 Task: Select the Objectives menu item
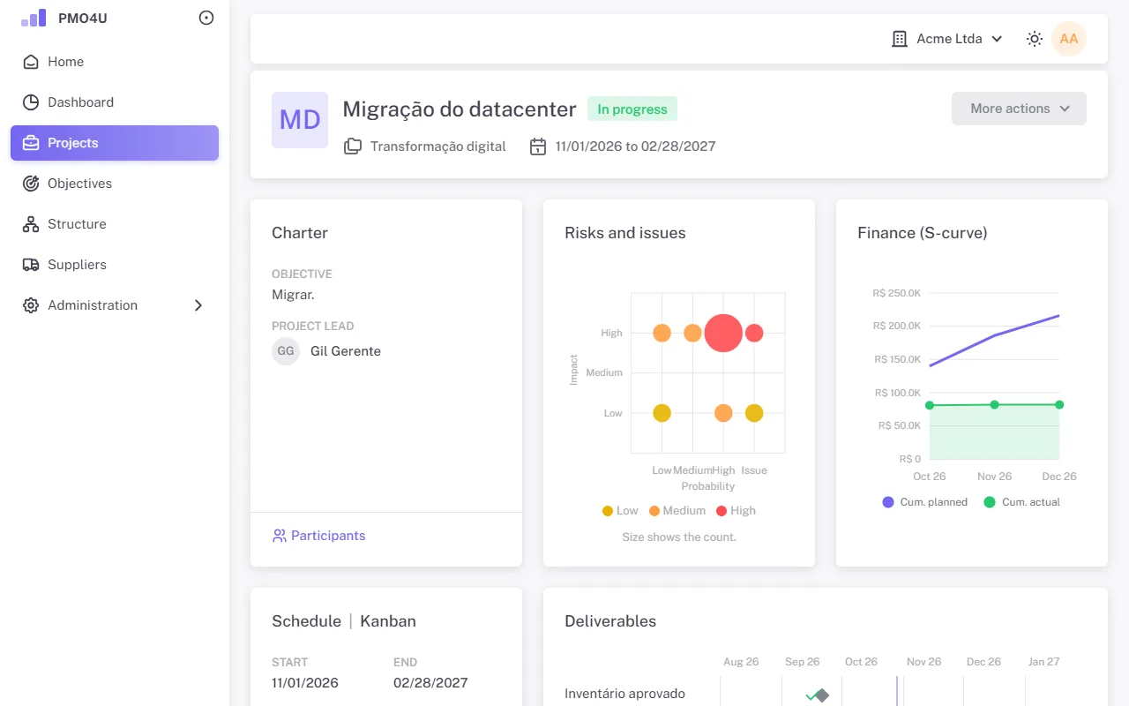pyautogui.click(x=115, y=184)
